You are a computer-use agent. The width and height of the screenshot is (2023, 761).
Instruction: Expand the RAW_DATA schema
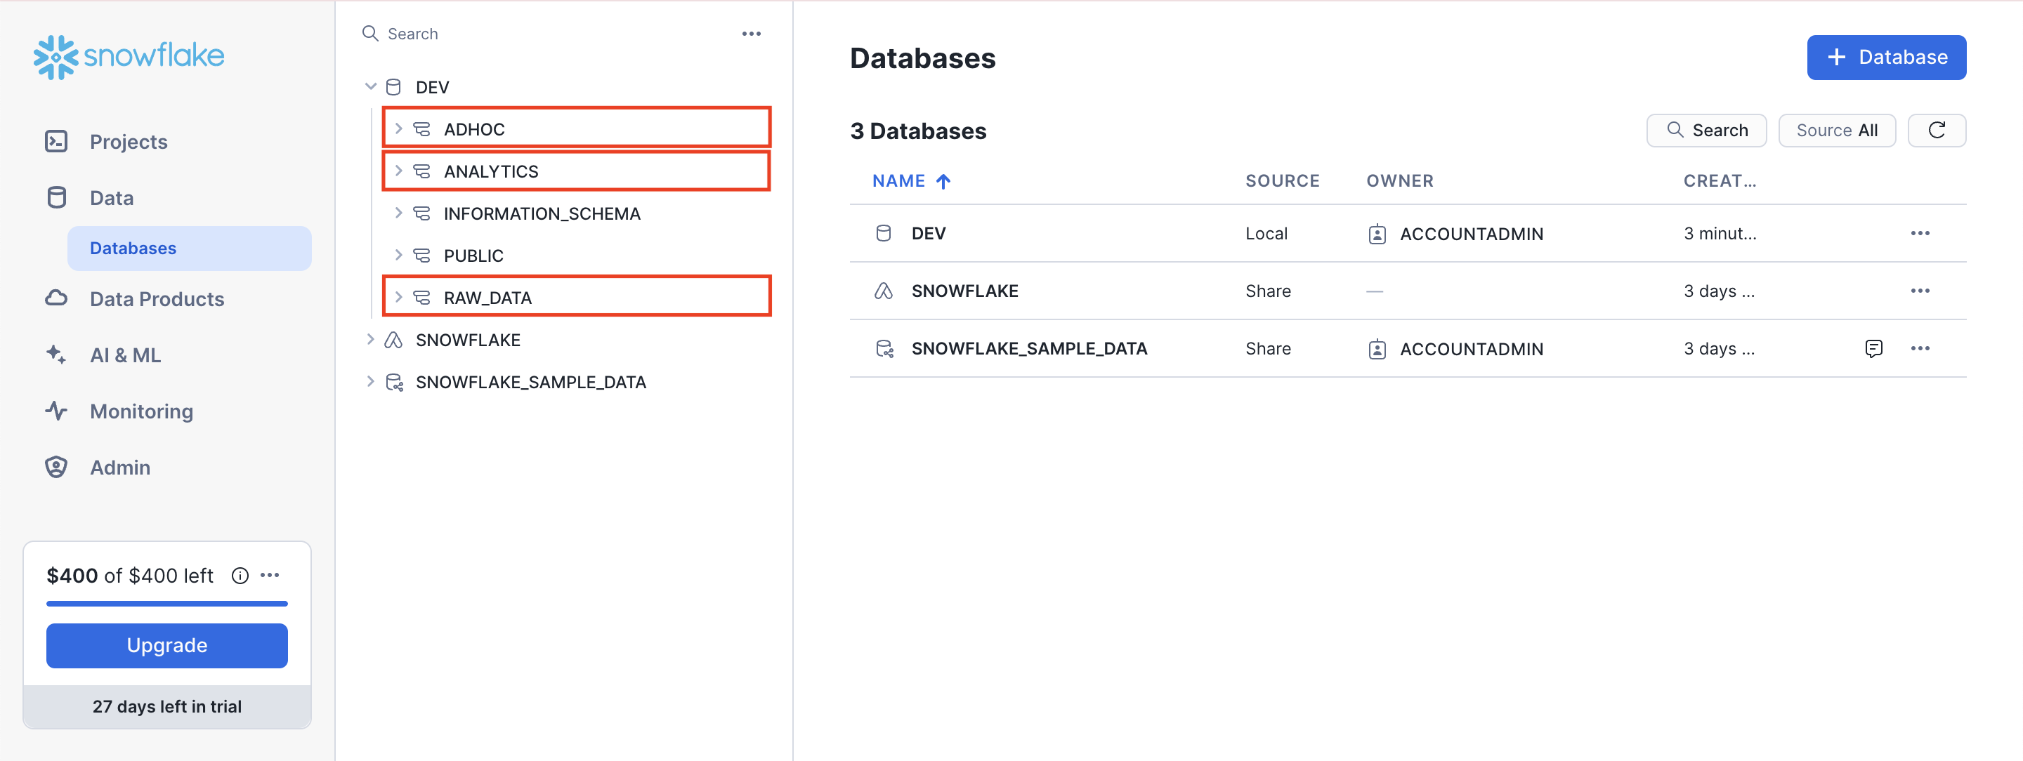click(398, 298)
